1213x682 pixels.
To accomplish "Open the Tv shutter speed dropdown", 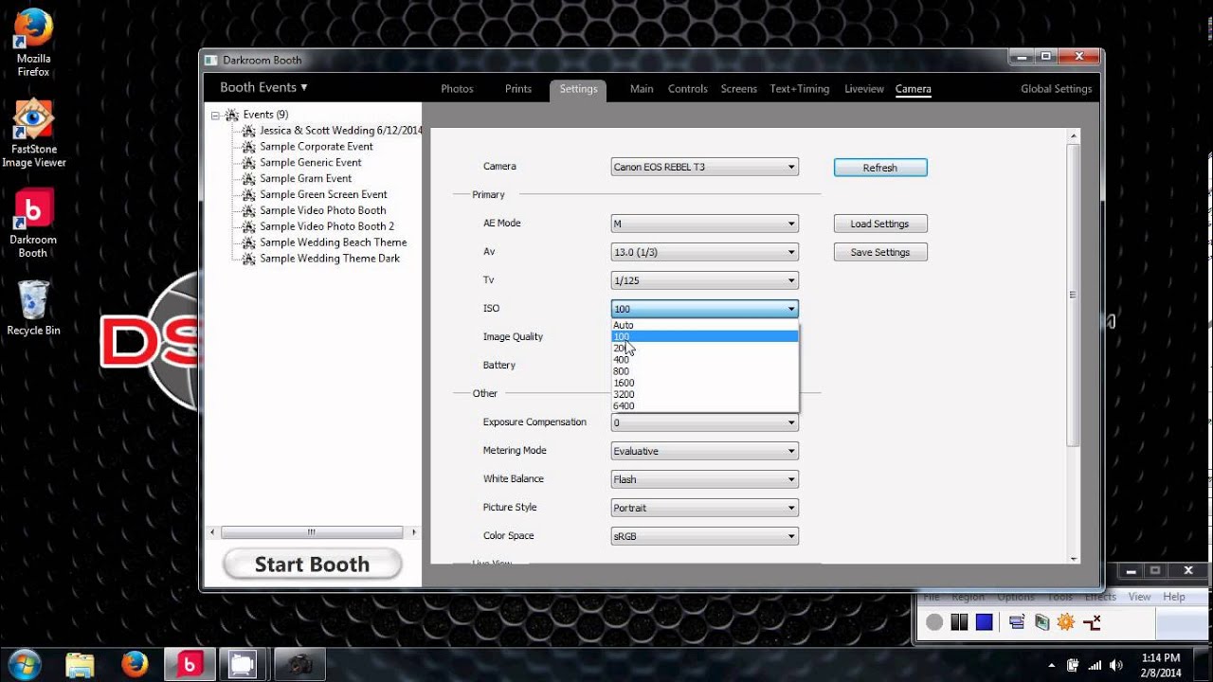I will tap(705, 280).
